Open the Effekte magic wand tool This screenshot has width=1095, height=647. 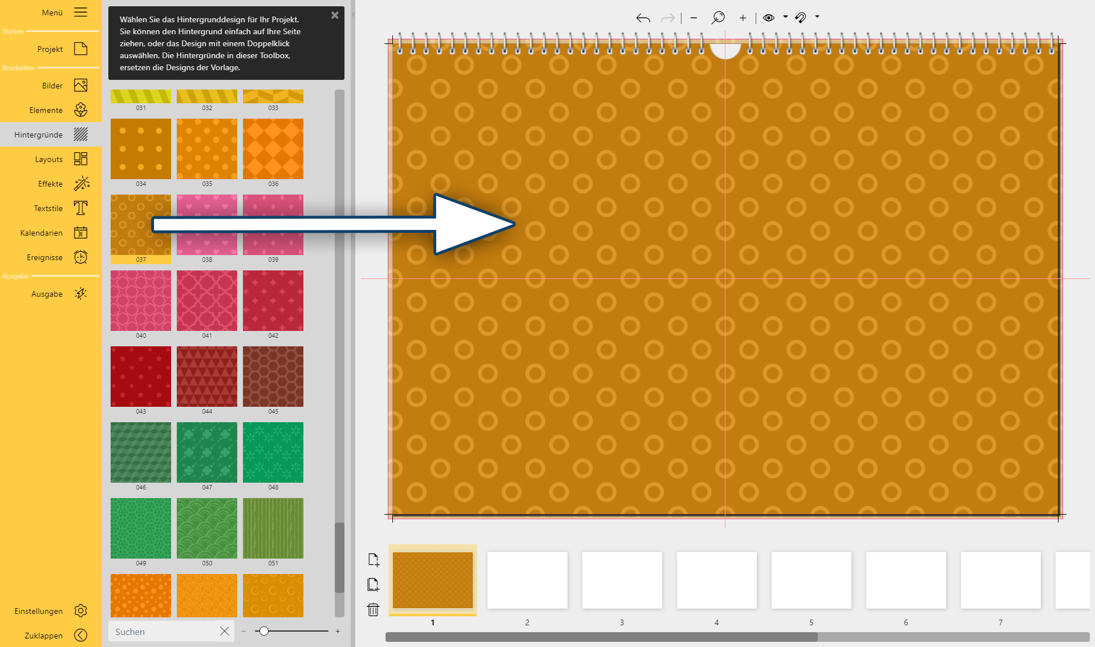(x=81, y=184)
